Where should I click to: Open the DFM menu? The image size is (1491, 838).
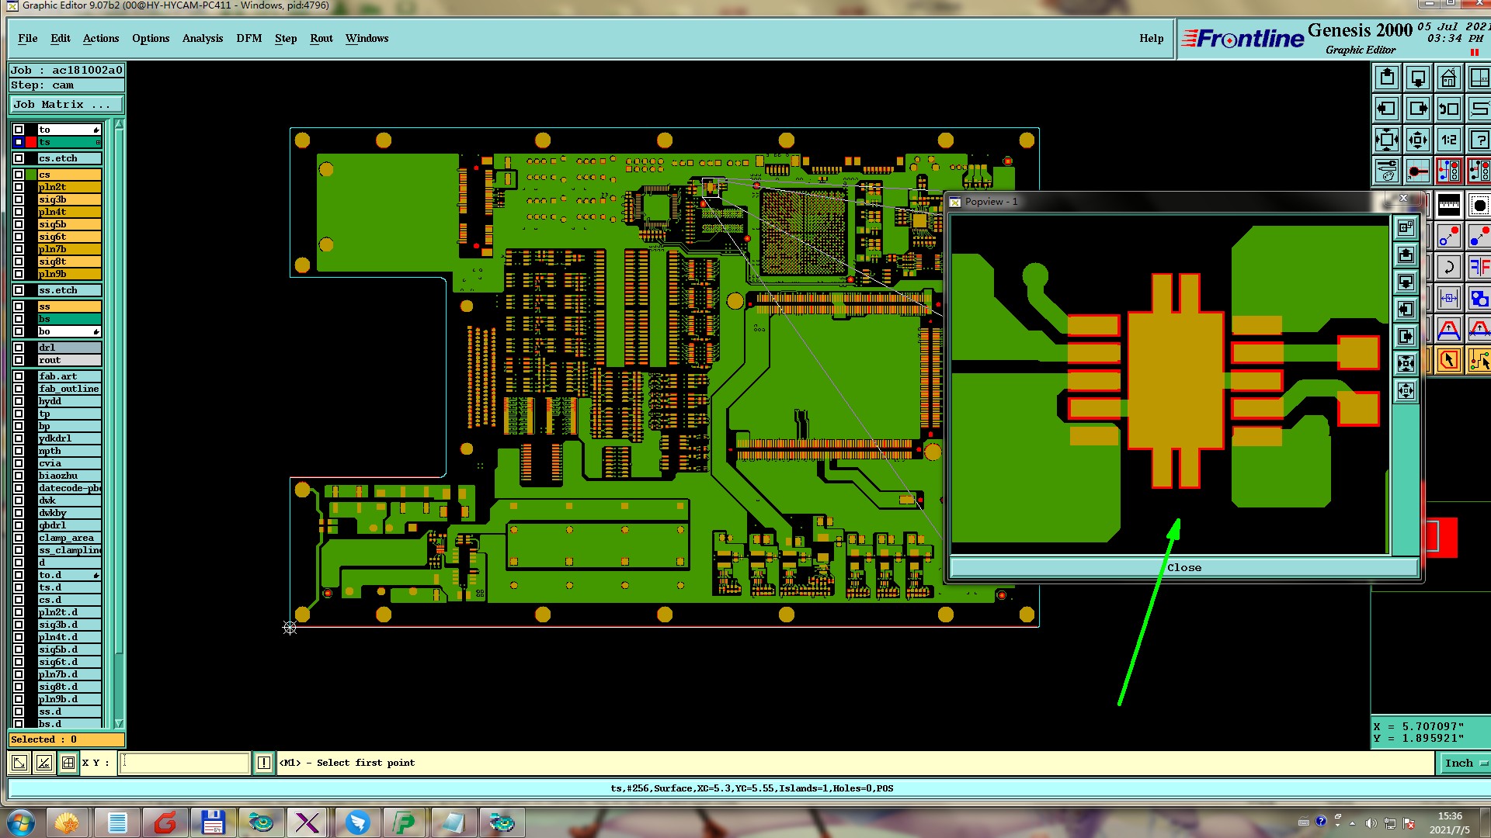tap(248, 38)
